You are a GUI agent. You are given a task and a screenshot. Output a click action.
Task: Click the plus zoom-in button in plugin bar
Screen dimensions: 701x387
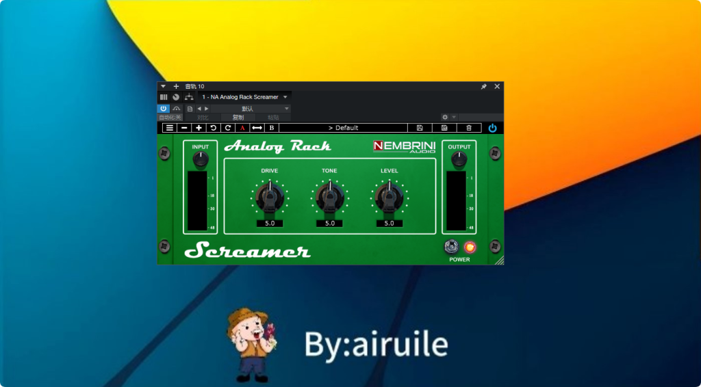199,128
